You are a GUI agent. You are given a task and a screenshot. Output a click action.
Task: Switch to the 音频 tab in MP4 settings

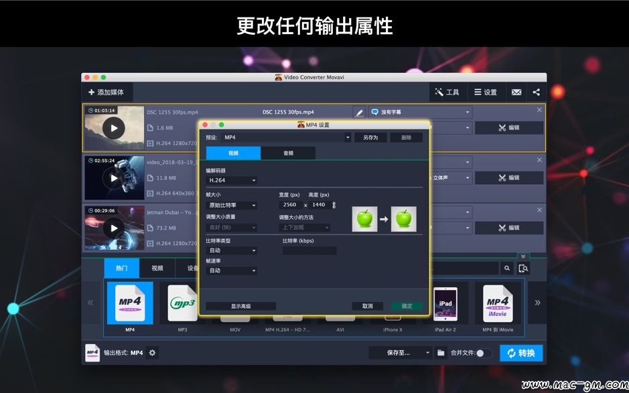[x=288, y=153]
